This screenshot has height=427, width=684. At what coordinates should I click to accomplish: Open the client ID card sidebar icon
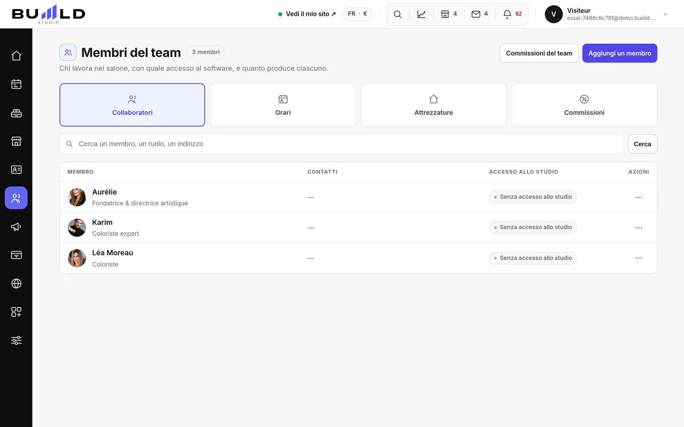tap(16, 169)
